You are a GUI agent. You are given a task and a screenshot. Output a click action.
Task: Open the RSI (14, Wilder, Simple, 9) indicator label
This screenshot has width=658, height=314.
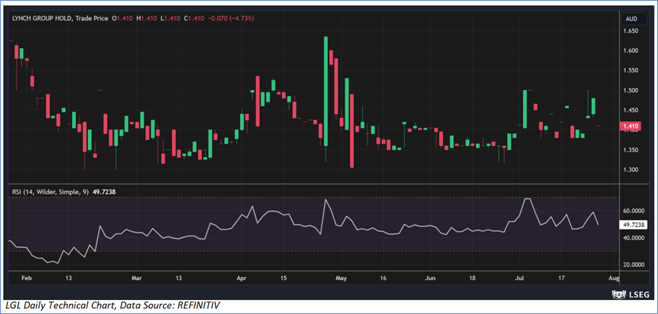pos(50,192)
